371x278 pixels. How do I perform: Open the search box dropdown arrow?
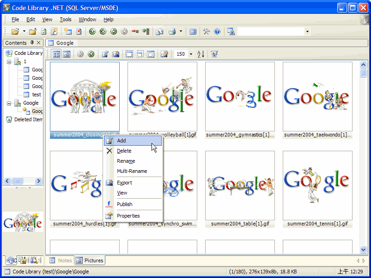click(x=307, y=31)
